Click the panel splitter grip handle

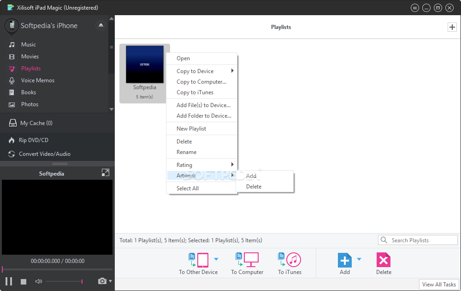click(x=59, y=164)
